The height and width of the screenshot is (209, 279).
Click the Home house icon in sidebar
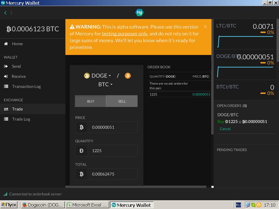tap(6, 44)
